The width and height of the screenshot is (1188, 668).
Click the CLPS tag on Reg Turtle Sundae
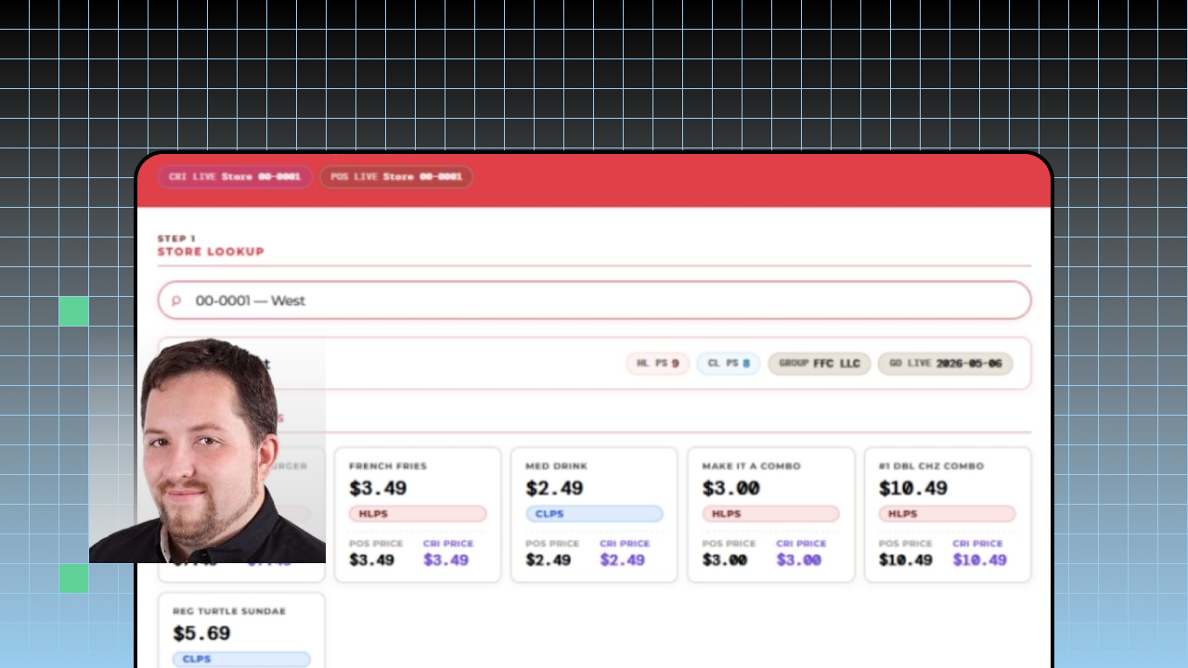[x=241, y=660]
